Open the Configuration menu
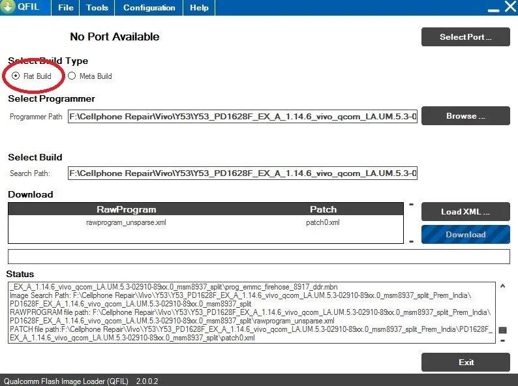This screenshot has height=386, width=518. pyautogui.click(x=149, y=8)
